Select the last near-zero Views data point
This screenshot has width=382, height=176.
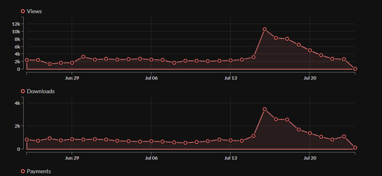[x=355, y=69]
